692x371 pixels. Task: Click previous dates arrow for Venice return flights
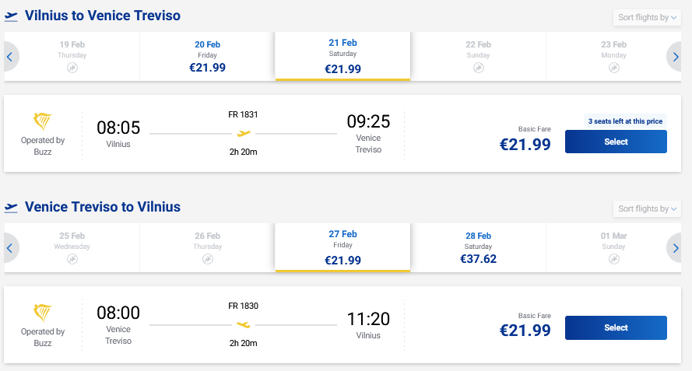pyautogui.click(x=10, y=248)
